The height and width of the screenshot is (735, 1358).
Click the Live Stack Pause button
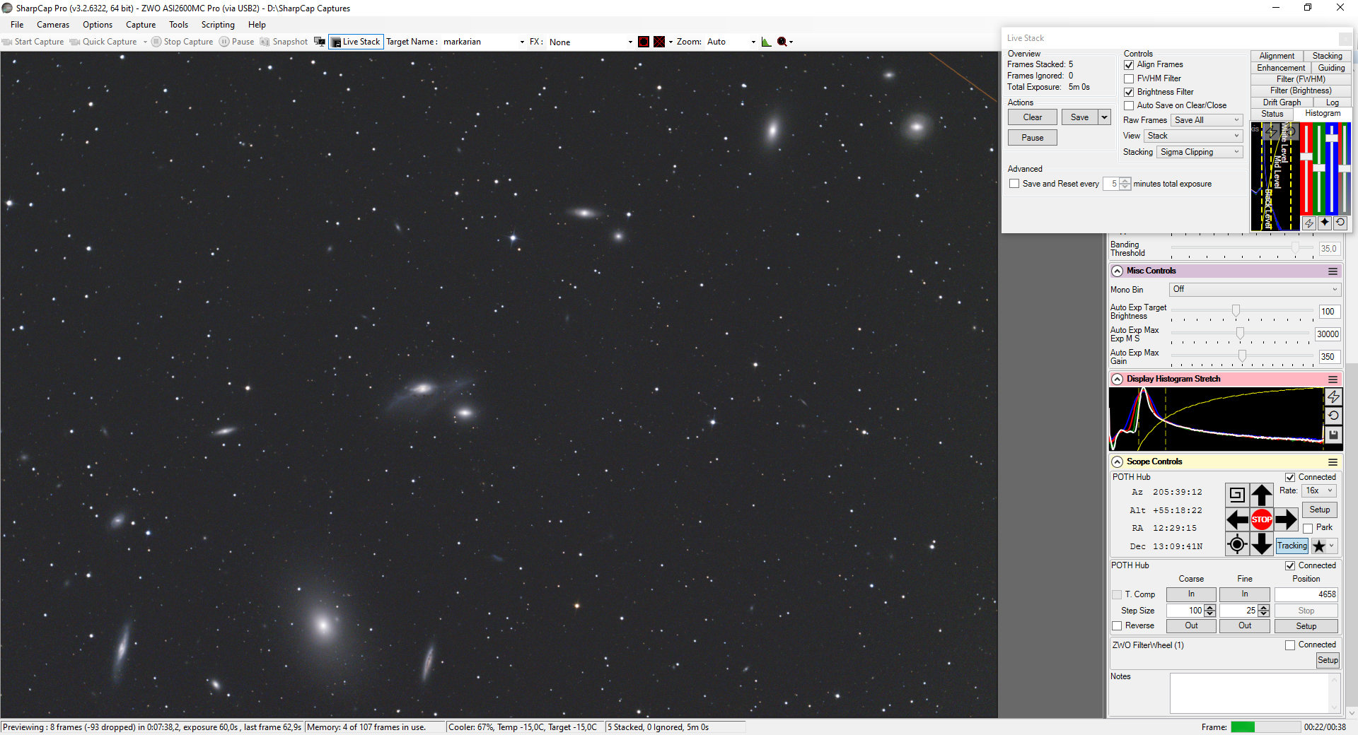tap(1033, 138)
